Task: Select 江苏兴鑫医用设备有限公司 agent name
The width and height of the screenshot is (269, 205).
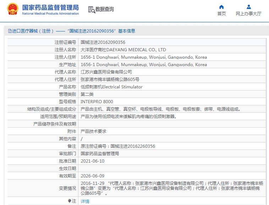Action: 106,72
